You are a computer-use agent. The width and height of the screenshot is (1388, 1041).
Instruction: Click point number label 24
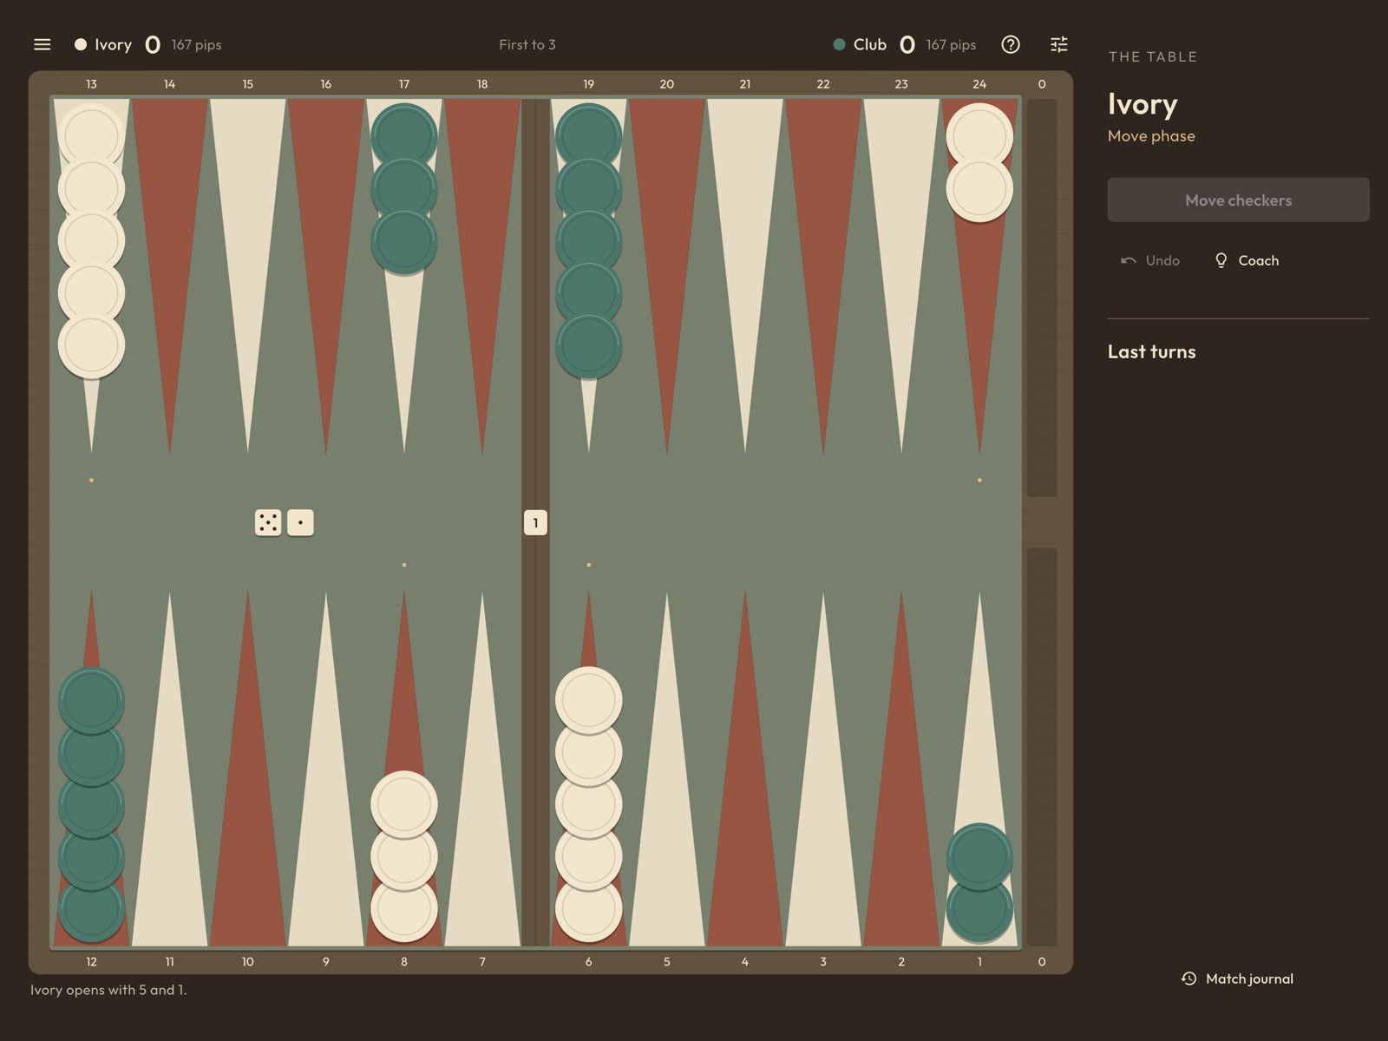coord(979,84)
